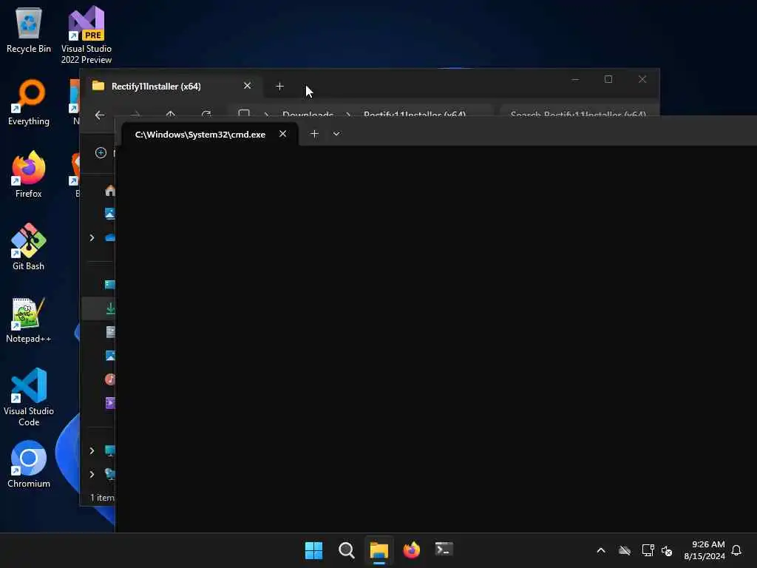Expand This PC node in Explorer sidebar
This screenshot has height=568, width=757.
pyautogui.click(x=92, y=450)
